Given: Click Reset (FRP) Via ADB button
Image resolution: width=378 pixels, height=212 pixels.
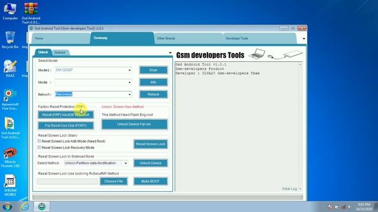Looking at the screenshot, I should [66, 115].
